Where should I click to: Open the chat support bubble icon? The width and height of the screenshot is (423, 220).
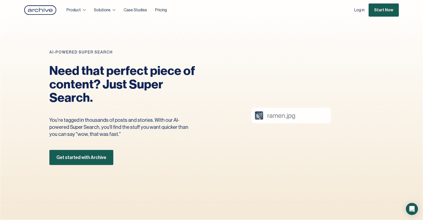click(412, 209)
